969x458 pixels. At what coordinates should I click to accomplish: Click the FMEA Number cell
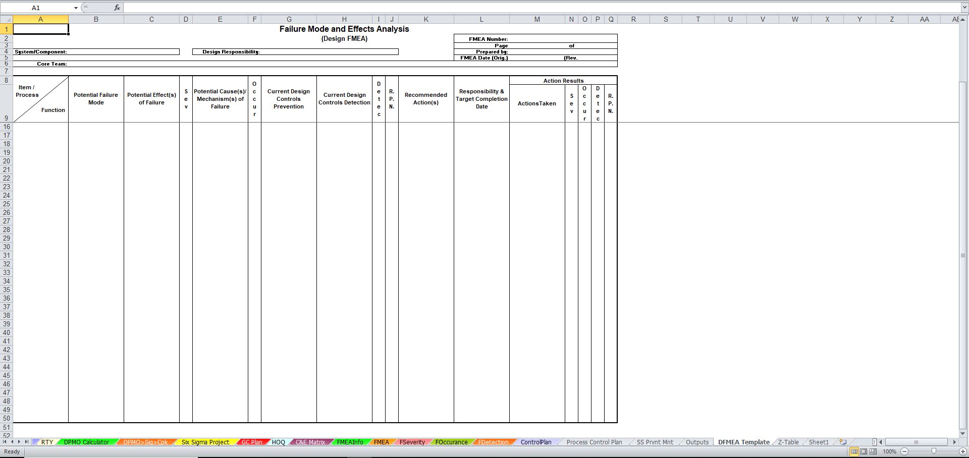(x=535, y=39)
